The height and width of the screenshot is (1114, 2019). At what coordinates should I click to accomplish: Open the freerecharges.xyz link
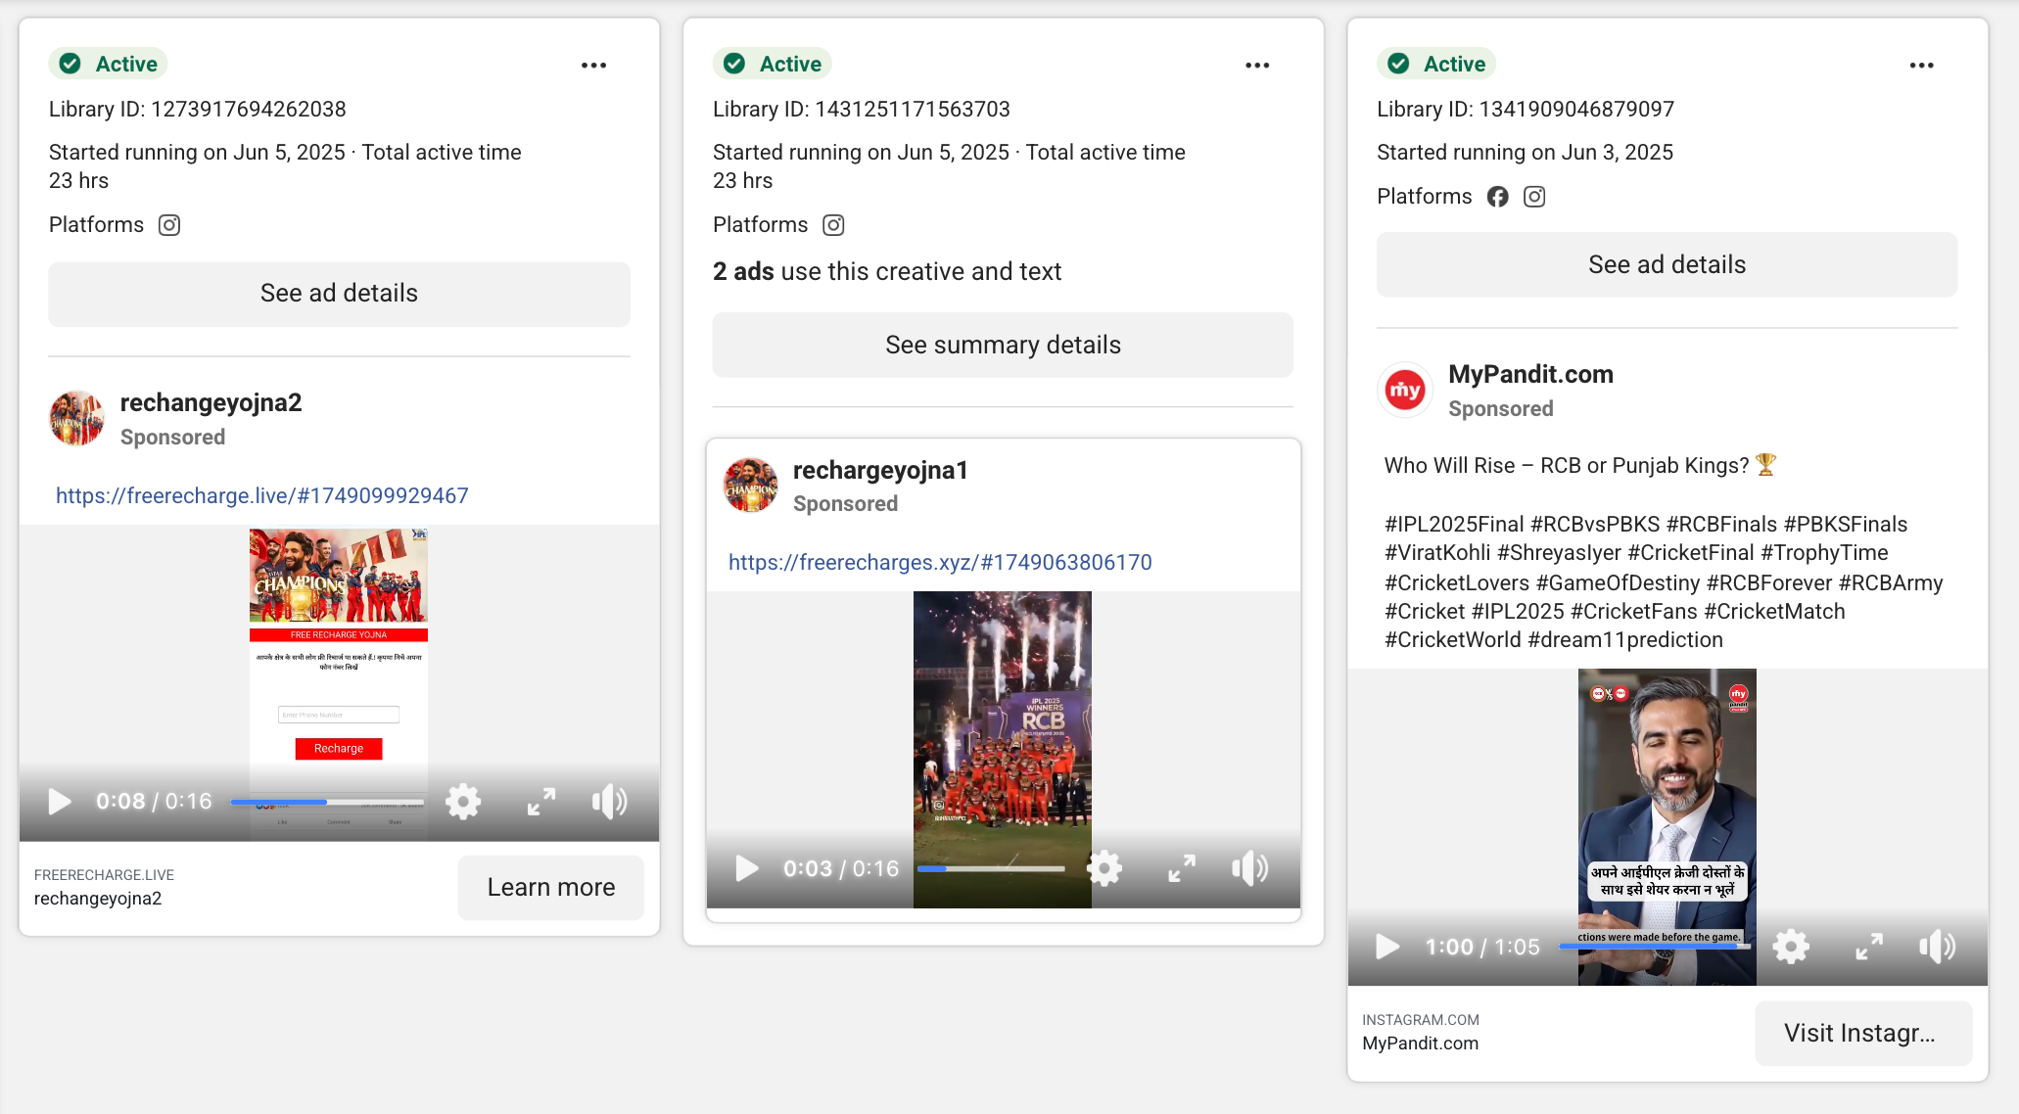click(x=940, y=562)
